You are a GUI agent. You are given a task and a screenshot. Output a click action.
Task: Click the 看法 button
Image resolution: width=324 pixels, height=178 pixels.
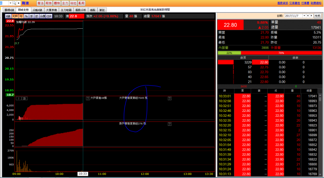click(40, 3)
